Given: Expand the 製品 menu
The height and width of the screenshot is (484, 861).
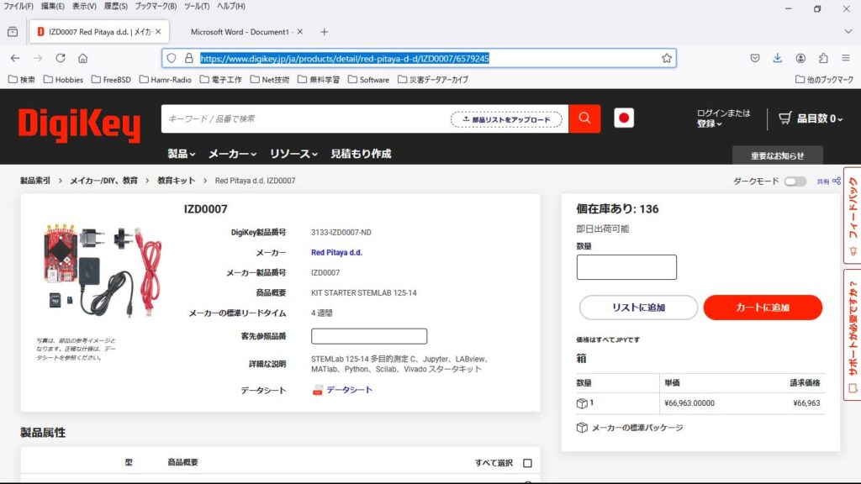Looking at the screenshot, I should [x=182, y=154].
